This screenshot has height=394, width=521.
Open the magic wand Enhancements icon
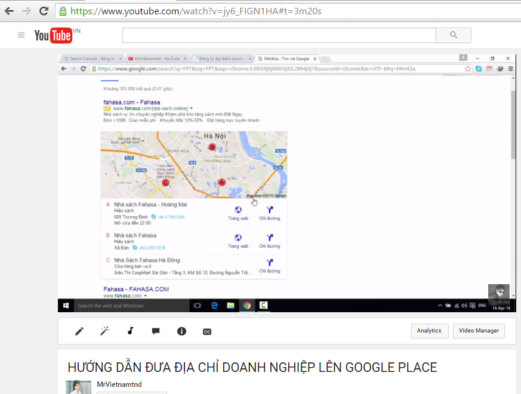[104, 331]
